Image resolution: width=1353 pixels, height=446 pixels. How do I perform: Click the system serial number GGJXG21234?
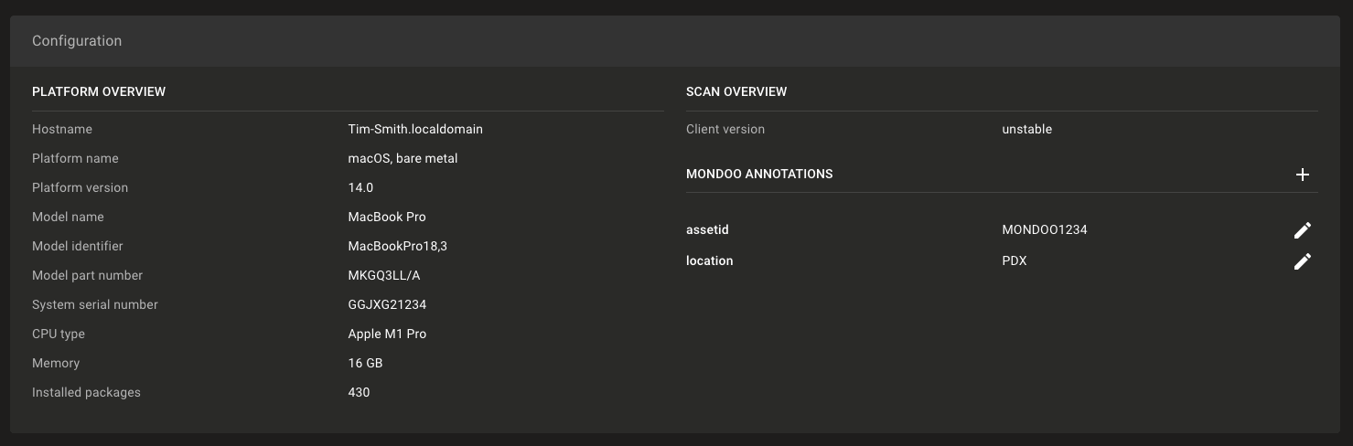point(387,305)
